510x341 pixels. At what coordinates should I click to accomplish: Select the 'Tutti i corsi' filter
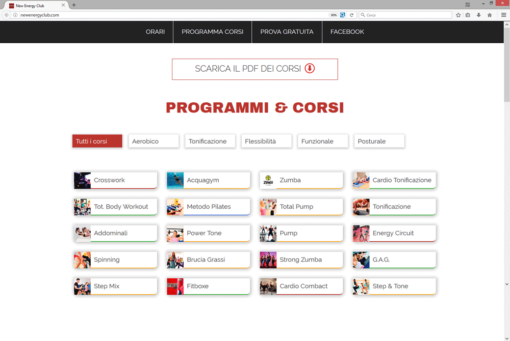(97, 141)
